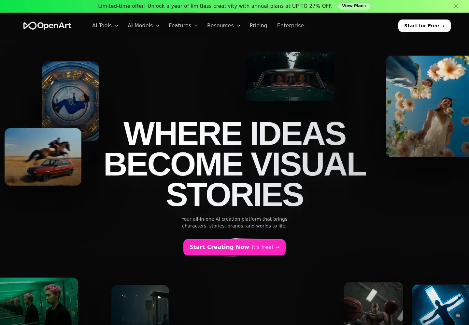Open the Features dropdown

point(183,26)
